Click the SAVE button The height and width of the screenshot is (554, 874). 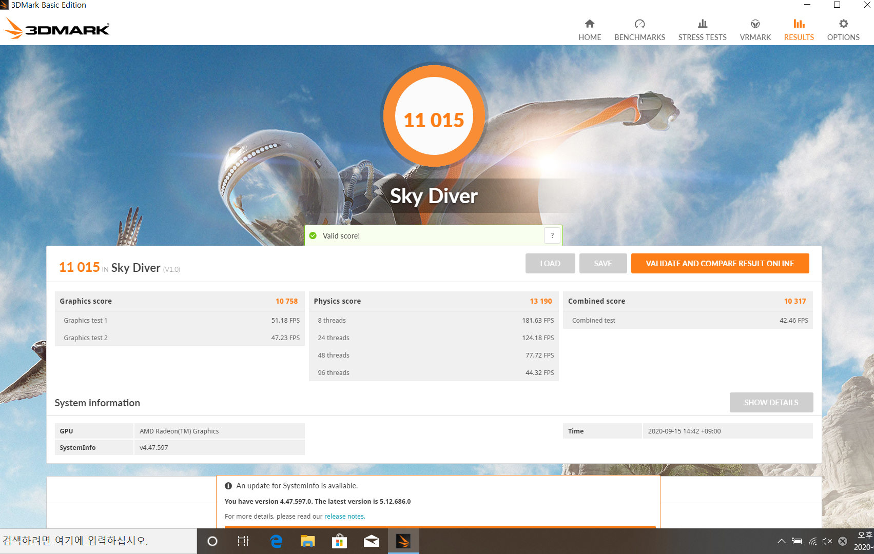(603, 263)
